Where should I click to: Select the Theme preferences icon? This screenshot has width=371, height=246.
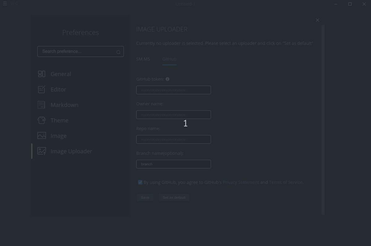click(x=42, y=120)
